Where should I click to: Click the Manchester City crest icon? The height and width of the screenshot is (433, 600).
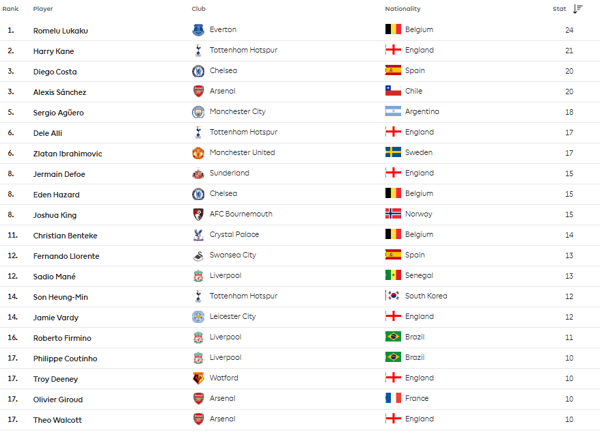[198, 112]
